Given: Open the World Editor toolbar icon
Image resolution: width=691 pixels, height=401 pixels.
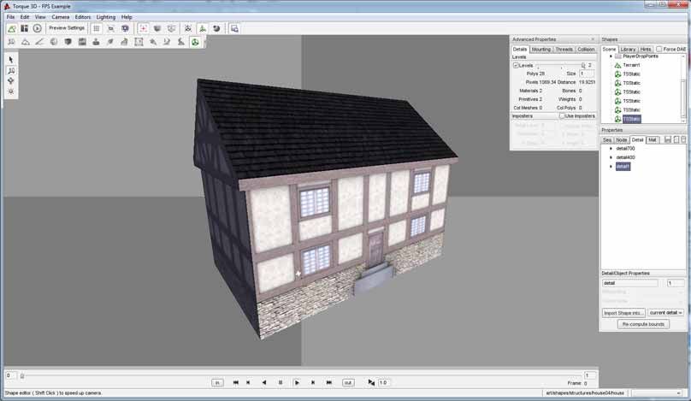Looking at the screenshot, I should tap(12, 28).
